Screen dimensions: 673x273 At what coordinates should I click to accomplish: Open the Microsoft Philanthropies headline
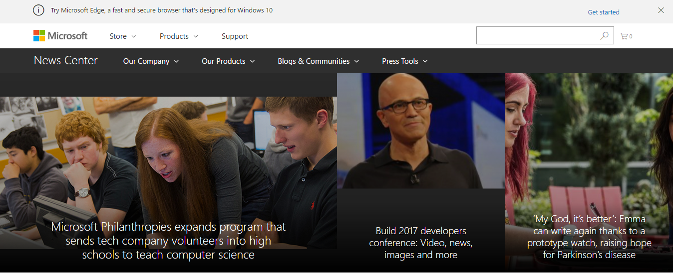[168, 241]
